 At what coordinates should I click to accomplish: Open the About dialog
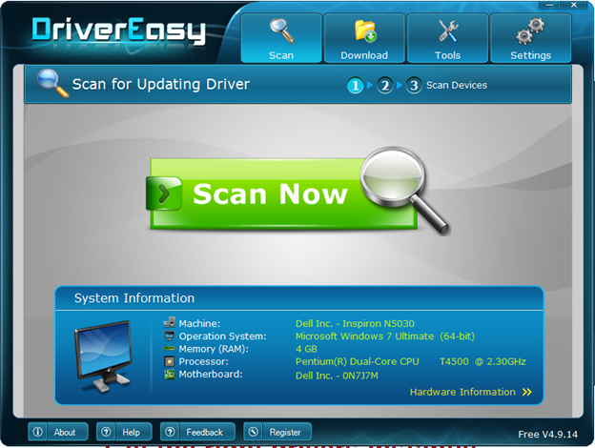(58, 432)
